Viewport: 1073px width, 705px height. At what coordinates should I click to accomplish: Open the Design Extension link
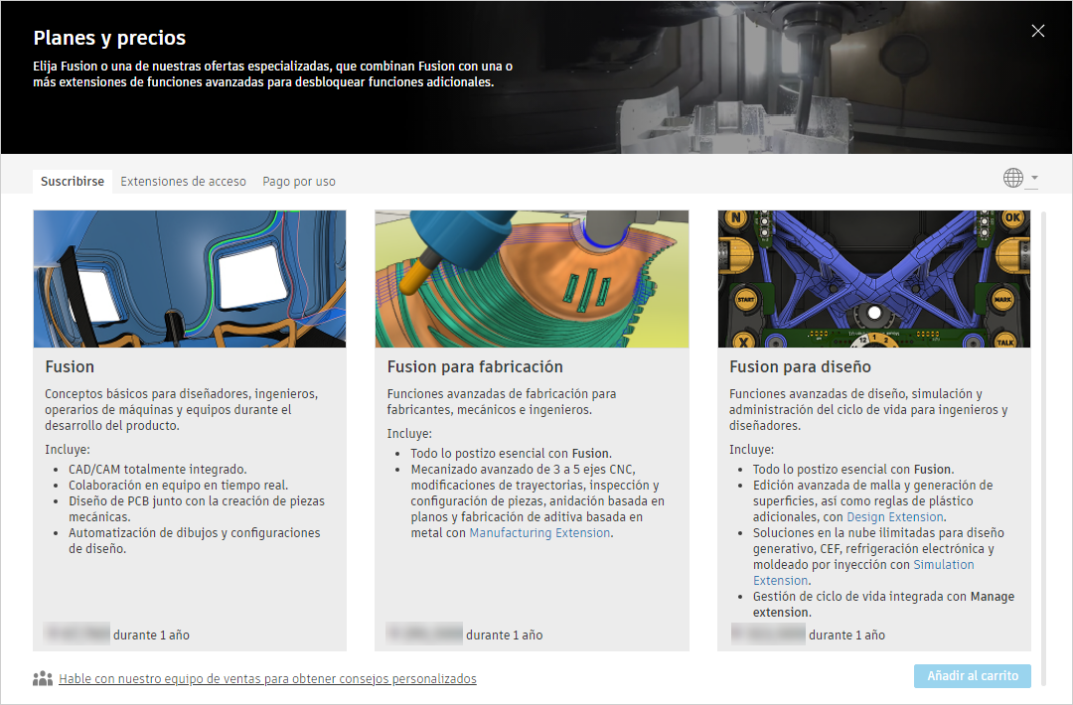pyautogui.click(x=895, y=517)
